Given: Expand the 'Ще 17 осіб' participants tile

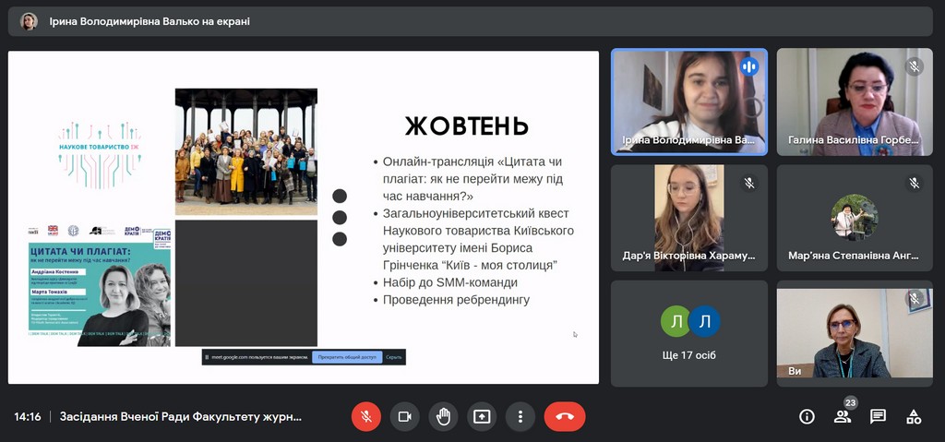Looking at the screenshot, I should pos(689,333).
